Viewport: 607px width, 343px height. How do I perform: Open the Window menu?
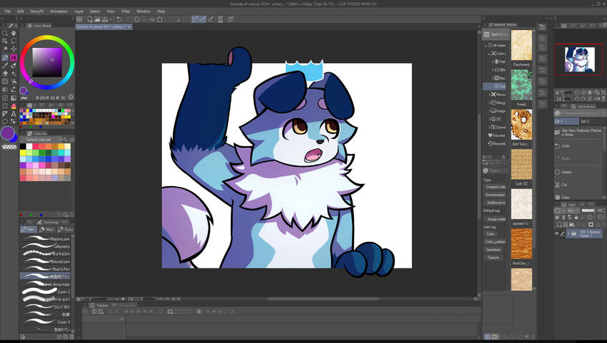coord(143,11)
